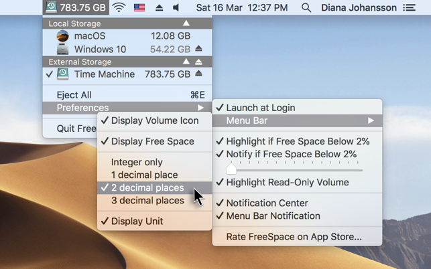431x269 pixels.
Task: Toggle Notify if Free Space Below 2%
Action: (297, 154)
